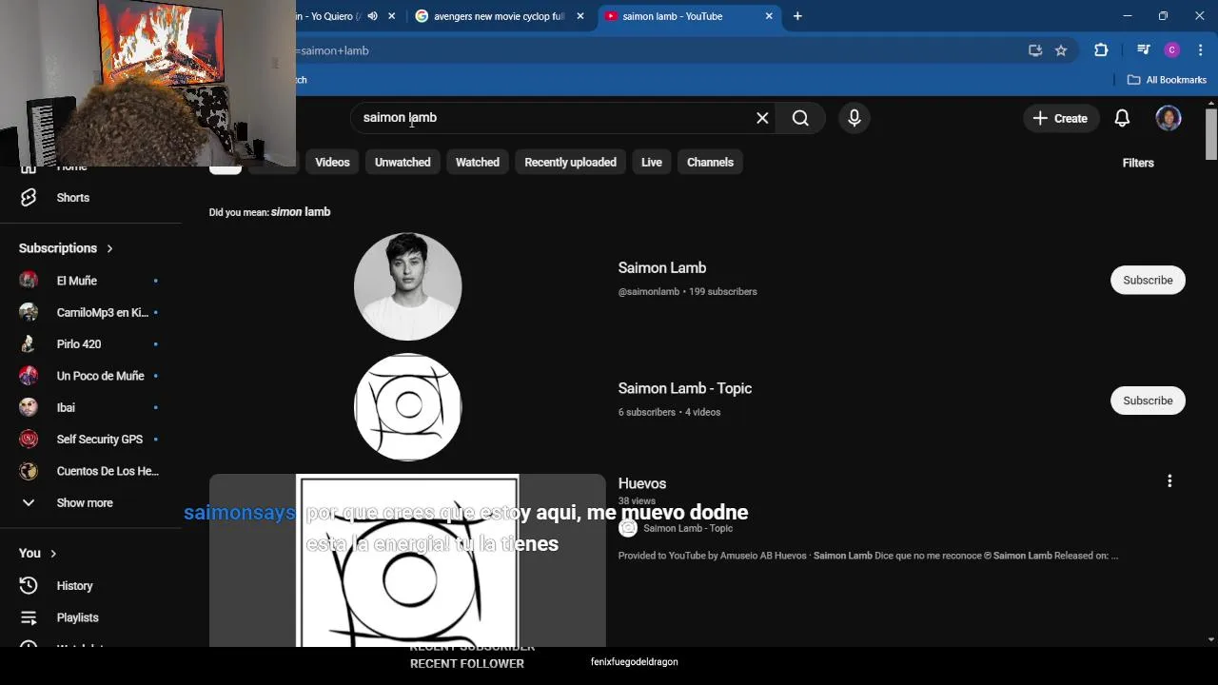Bookmark this page with the star icon

coord(1061,50)
